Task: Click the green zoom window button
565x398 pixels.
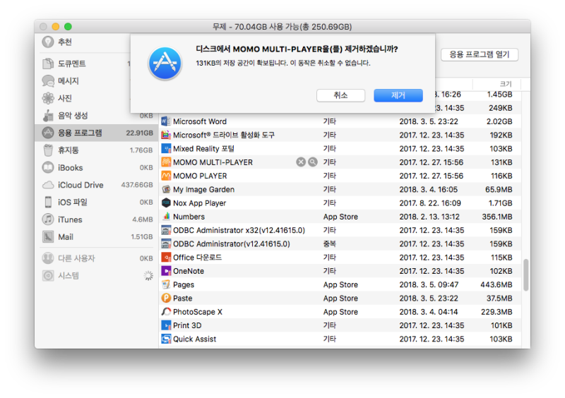Action: [68, 27]
